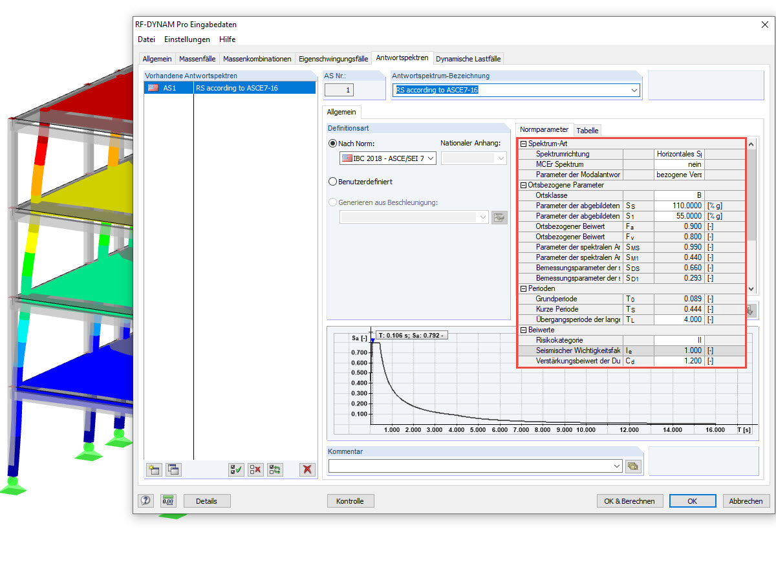
Task: Select all response spectra with the checkmark icon
Action: point(236,469)
